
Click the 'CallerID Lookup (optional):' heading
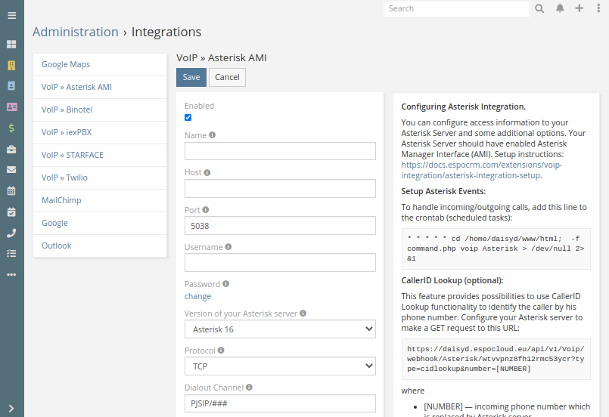point(452,280)
